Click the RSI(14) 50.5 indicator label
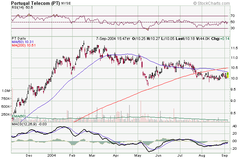 (22, 8)
